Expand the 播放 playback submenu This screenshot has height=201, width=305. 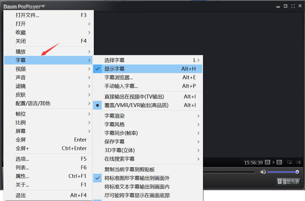coord(49,52)
